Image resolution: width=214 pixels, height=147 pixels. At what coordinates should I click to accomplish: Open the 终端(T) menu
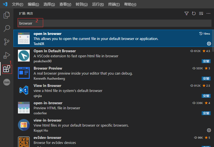point(114,4)
